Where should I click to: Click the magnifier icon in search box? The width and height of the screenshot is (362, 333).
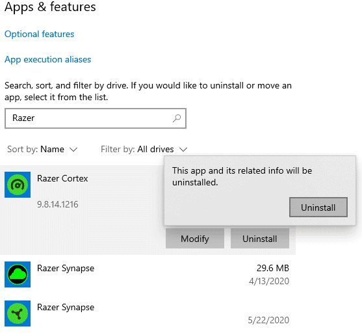[177, 118]
